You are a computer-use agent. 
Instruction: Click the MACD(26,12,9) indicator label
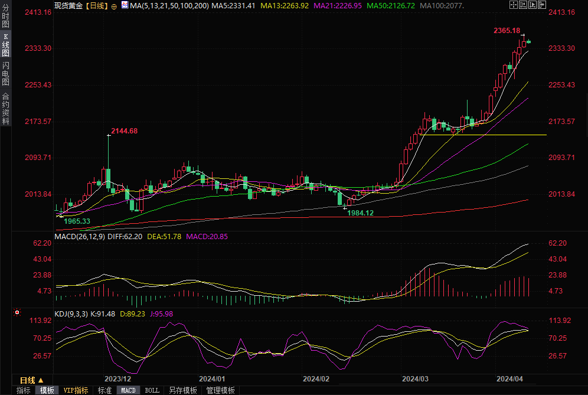click(80, 236)
